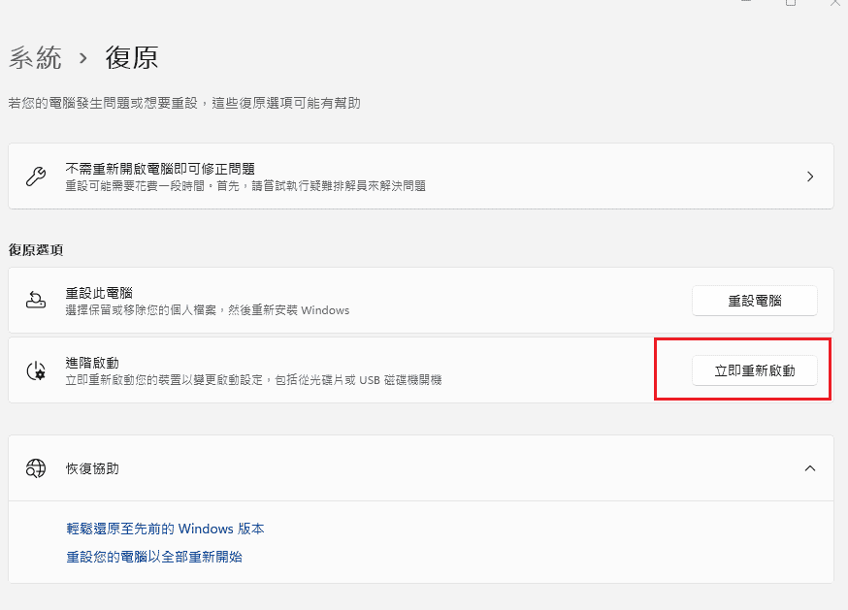Click the globe icon beside 恢復協助
The height and width of the screenshot is (610, 848).
[x=36, y=468]
